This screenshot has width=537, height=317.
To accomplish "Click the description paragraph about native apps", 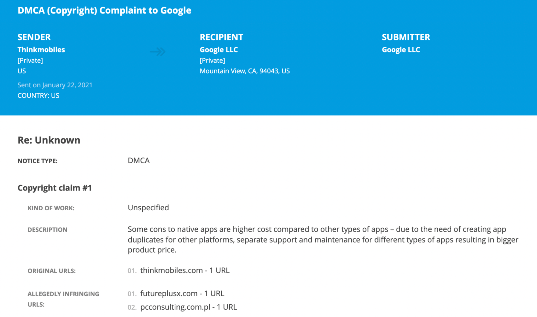I will pyautogui.click(x=323, y=239).
